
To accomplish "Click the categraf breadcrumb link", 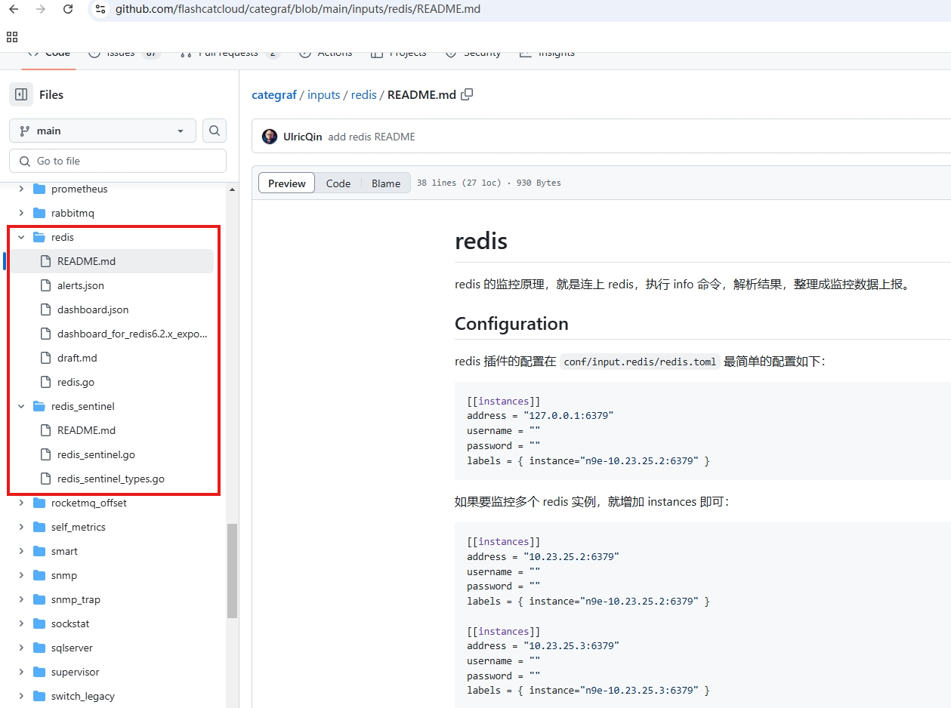I will coord(274,94).
